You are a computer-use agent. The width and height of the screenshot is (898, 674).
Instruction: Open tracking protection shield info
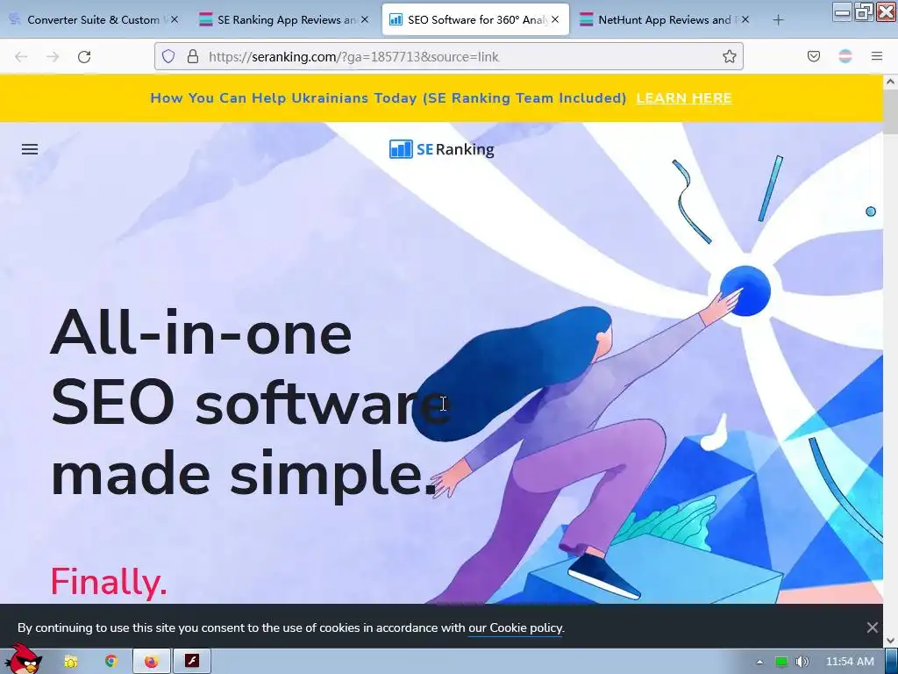click(167, 56)
